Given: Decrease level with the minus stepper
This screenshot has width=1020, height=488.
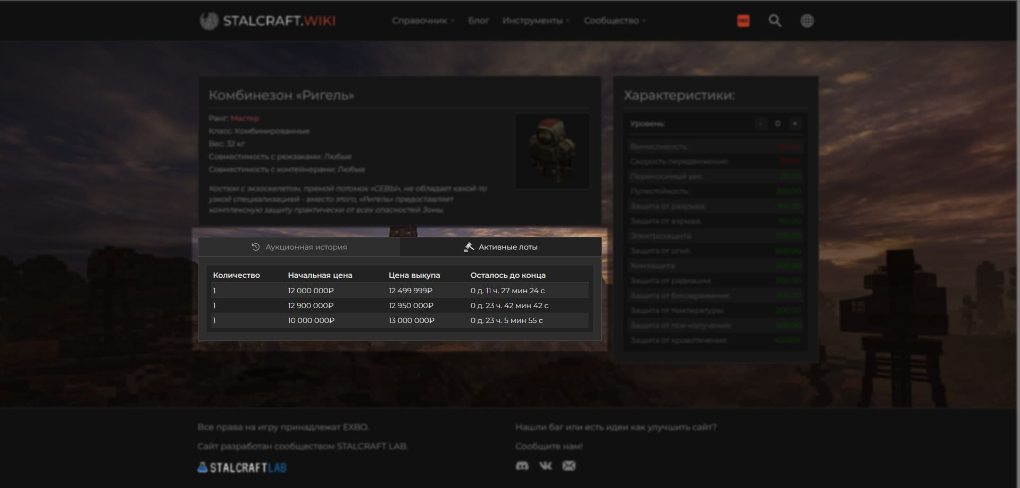Looking at the screenshot, I should click(x=761, y=123).
